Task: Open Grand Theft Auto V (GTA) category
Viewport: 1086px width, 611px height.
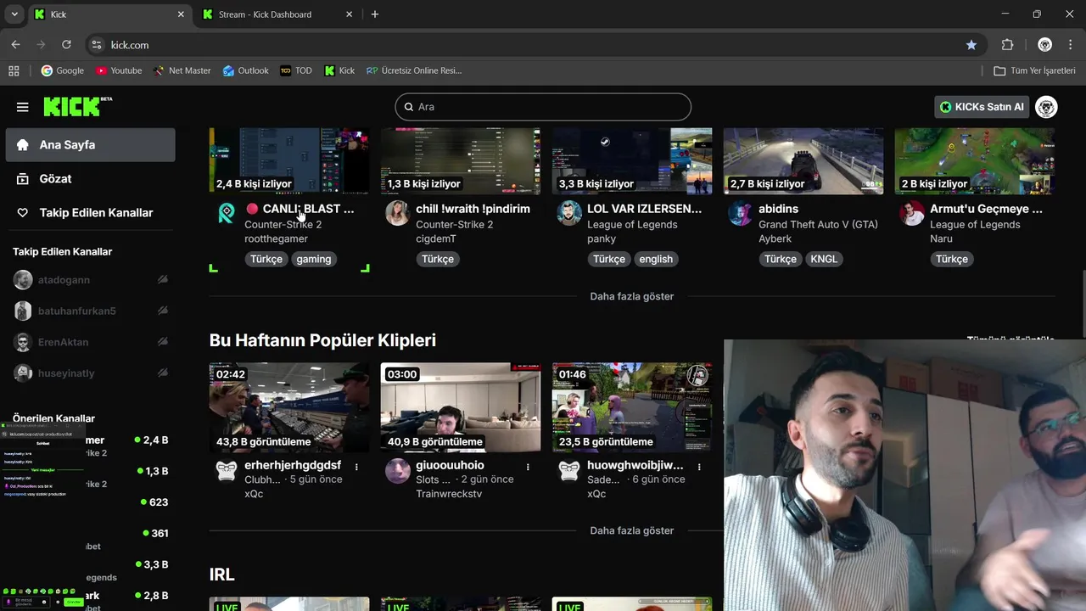Action: [x=818, y=225]
